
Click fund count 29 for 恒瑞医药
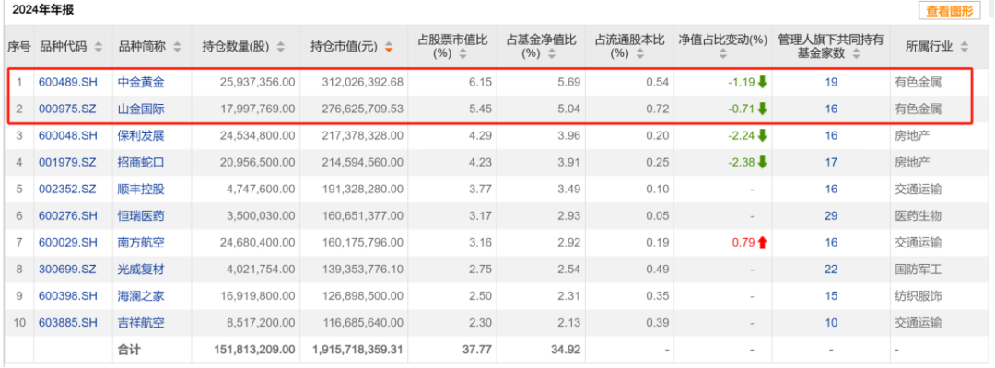pyautogui.click(x=831, y=216)
